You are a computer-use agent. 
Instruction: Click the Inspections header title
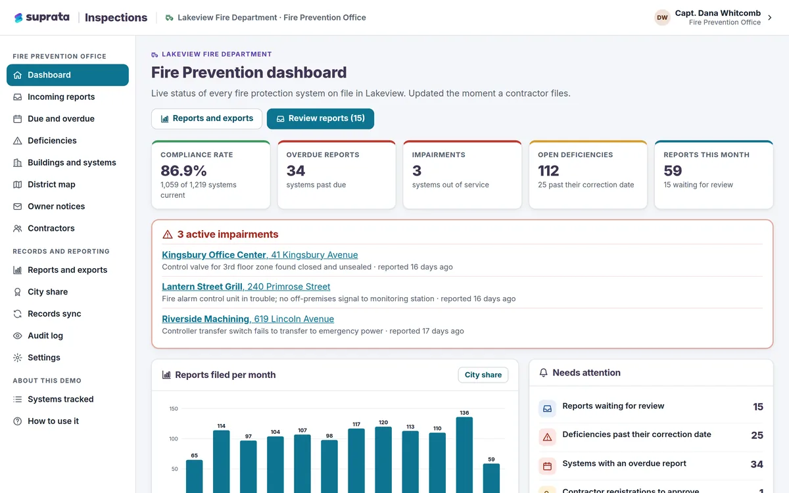tap(116, 18)
